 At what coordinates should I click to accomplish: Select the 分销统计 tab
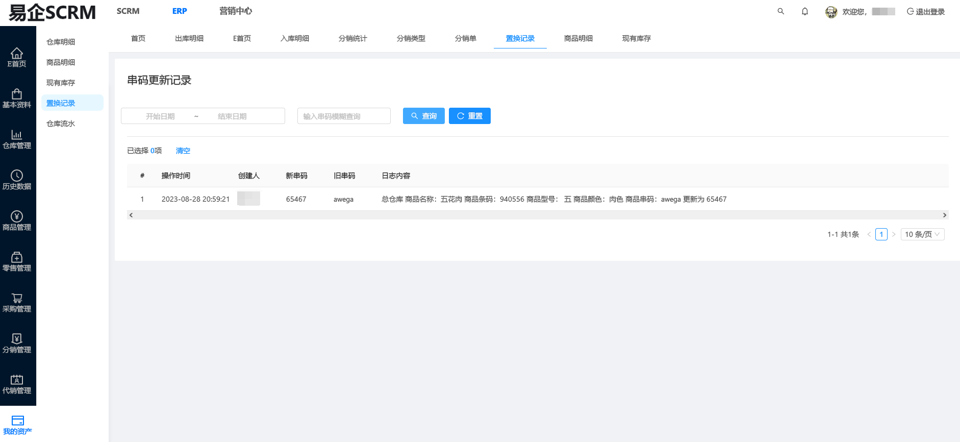coord(353,38)
